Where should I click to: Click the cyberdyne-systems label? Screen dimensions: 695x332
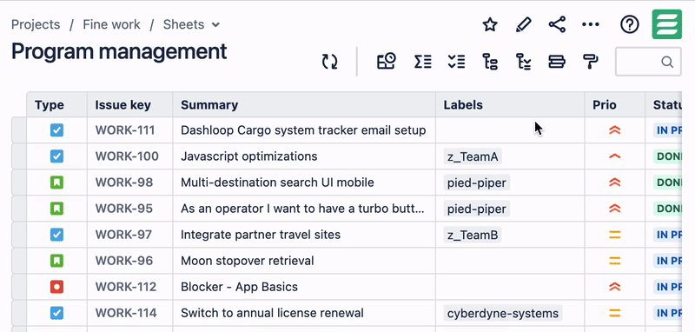tap(503, 314)
